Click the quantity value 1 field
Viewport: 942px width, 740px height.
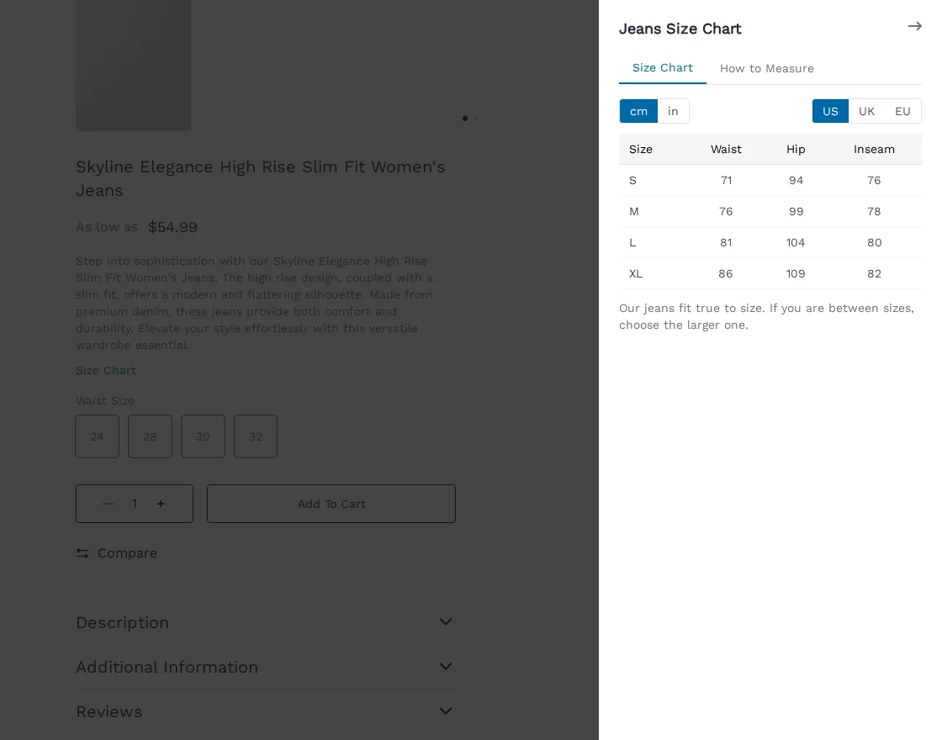[x=135, y=504]
